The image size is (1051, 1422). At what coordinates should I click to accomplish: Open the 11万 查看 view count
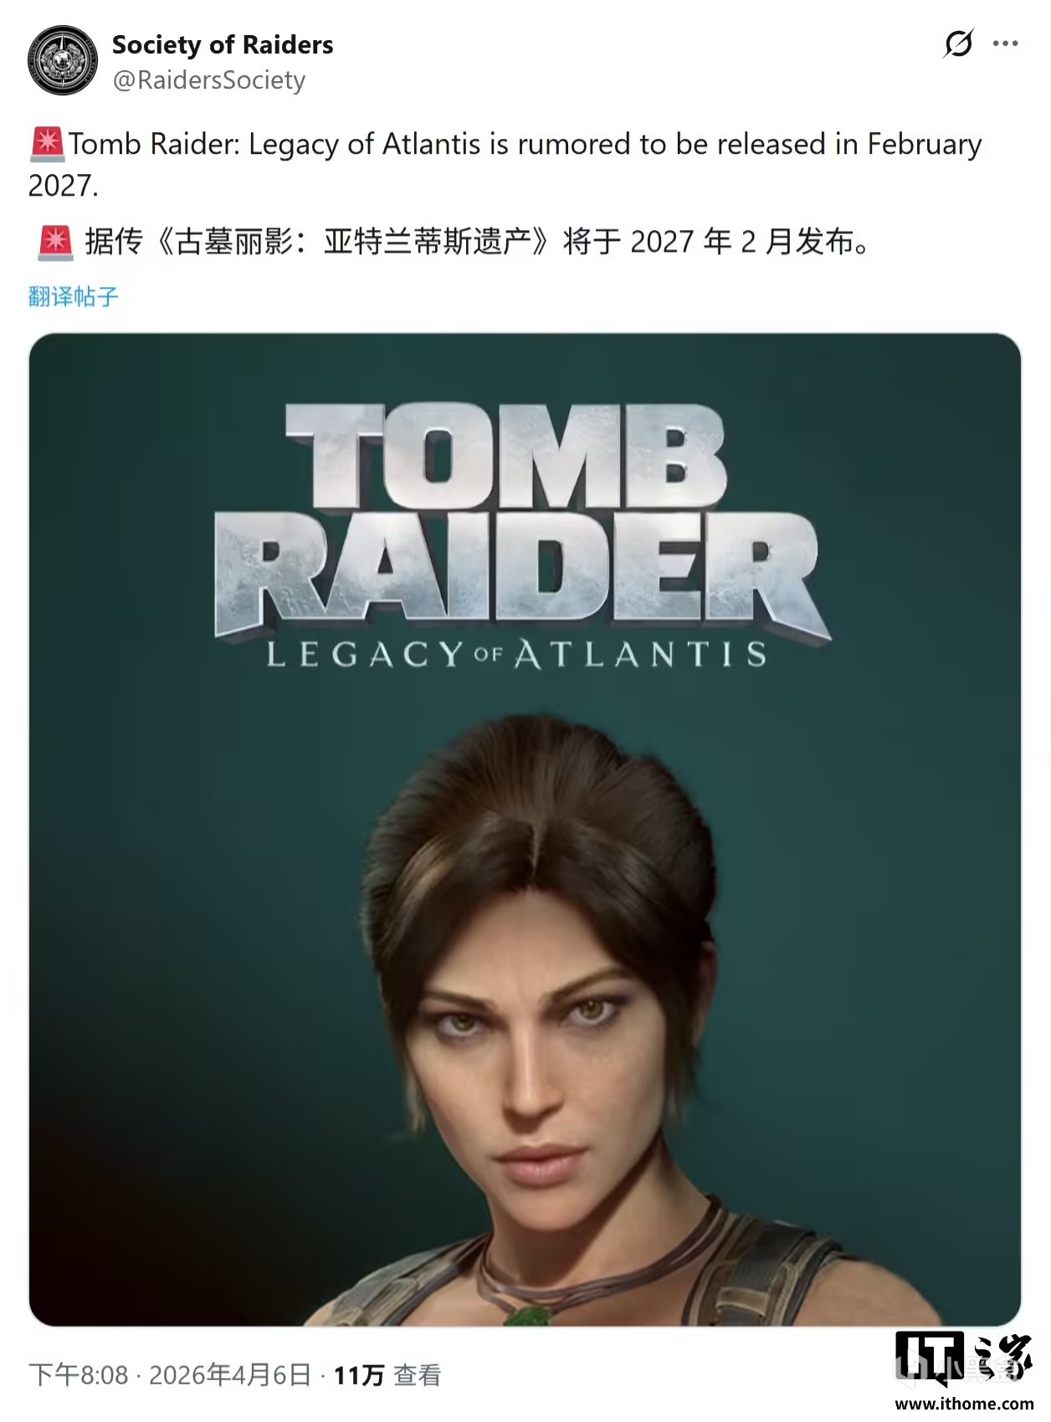pos(387,1375)
